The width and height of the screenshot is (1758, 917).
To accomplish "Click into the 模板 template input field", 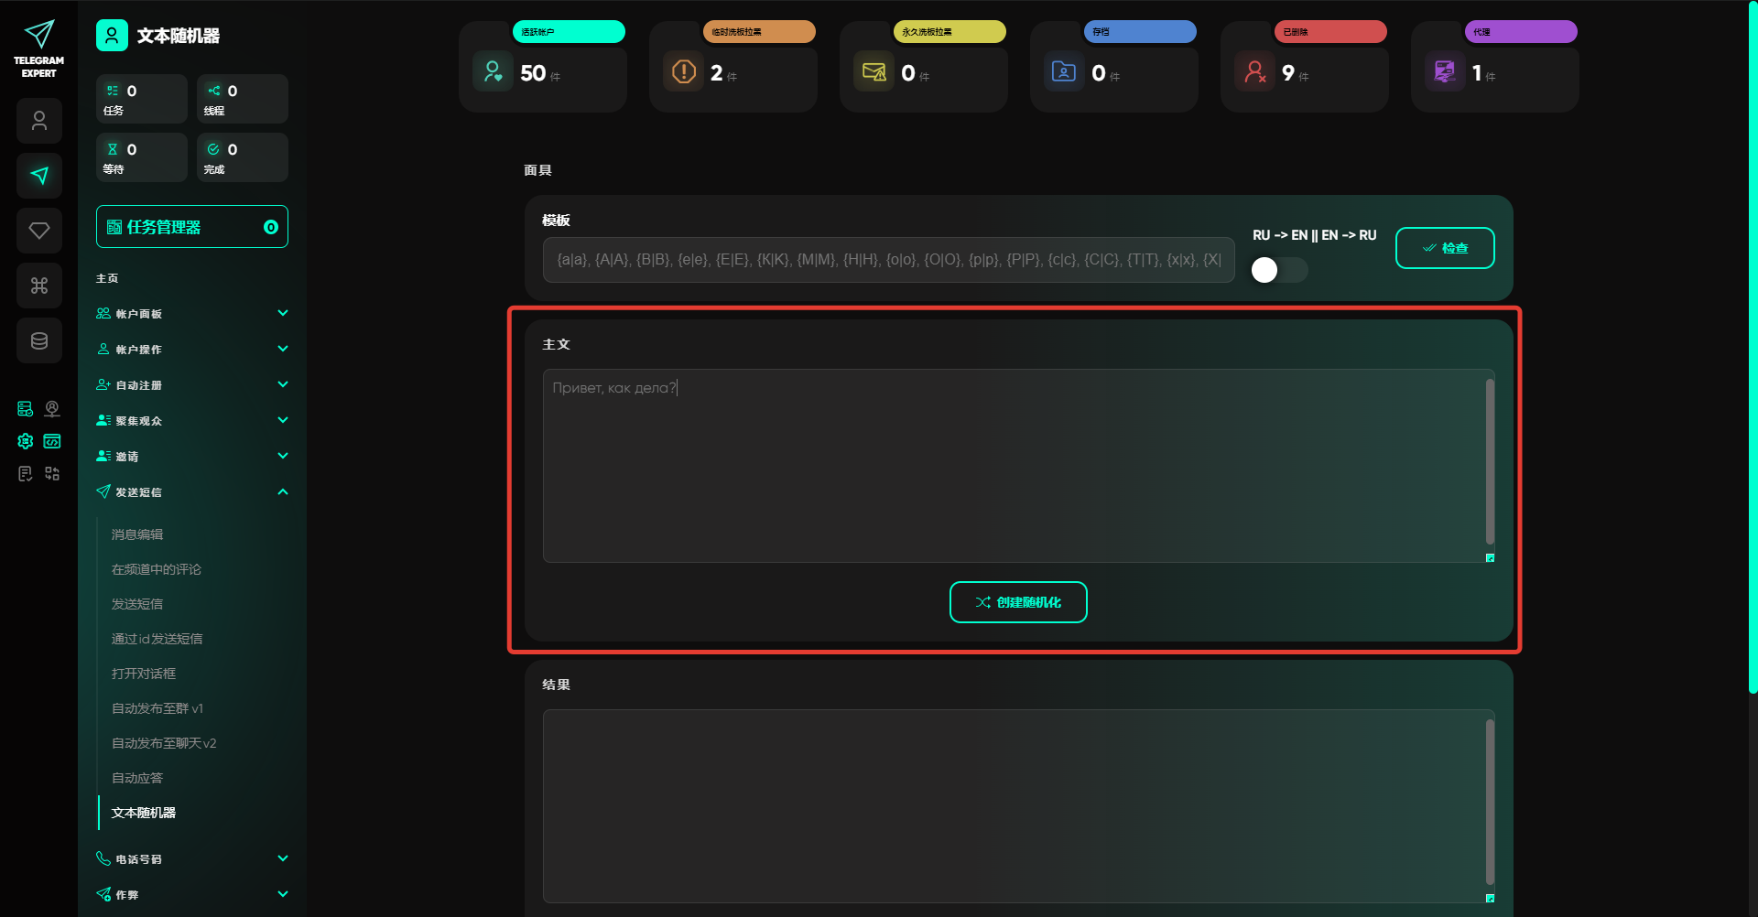I will click(x=888, y=260).
